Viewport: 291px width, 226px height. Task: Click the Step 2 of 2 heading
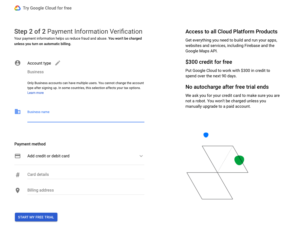click(78, 31)
